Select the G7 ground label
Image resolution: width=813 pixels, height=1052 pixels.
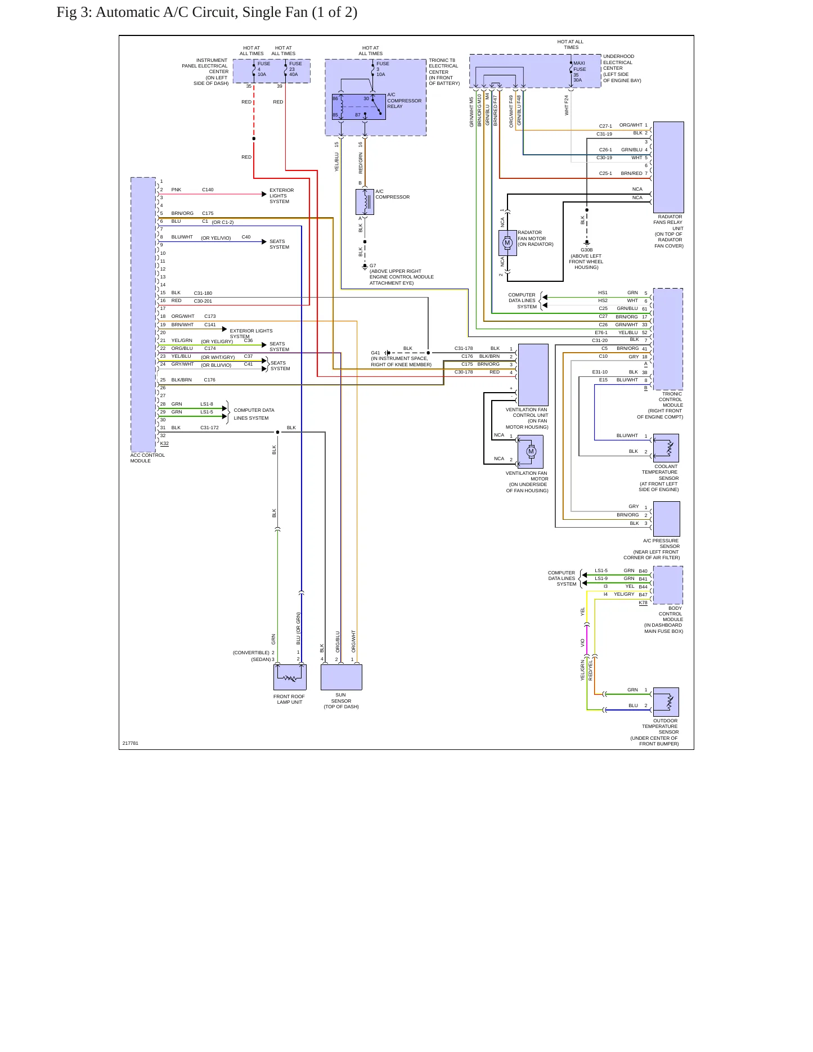[x=372, y=266]
